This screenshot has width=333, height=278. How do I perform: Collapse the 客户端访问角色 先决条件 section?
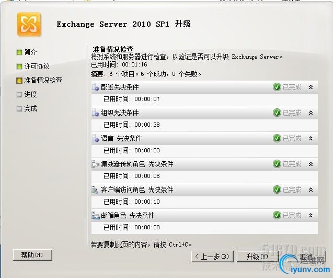(311, 190)
